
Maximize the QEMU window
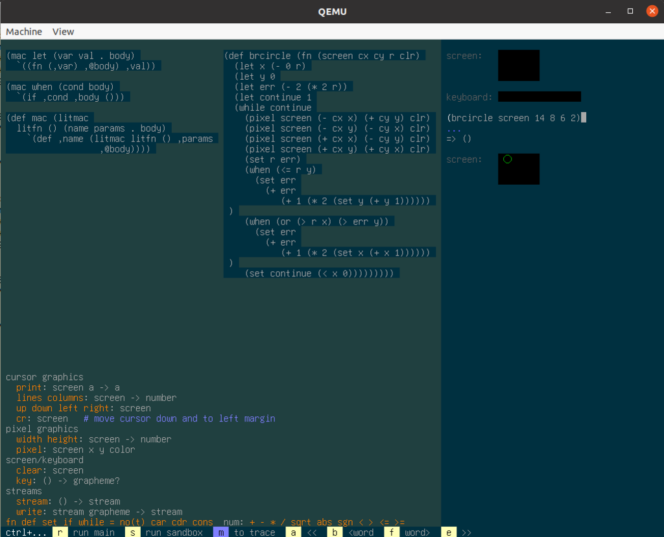(x=630, y=12)
